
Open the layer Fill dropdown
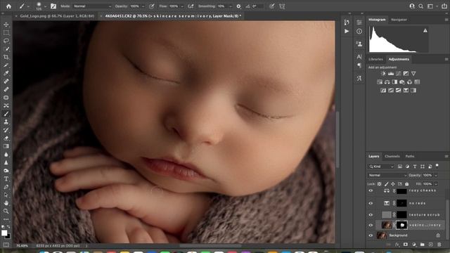(x=436, y=184)
